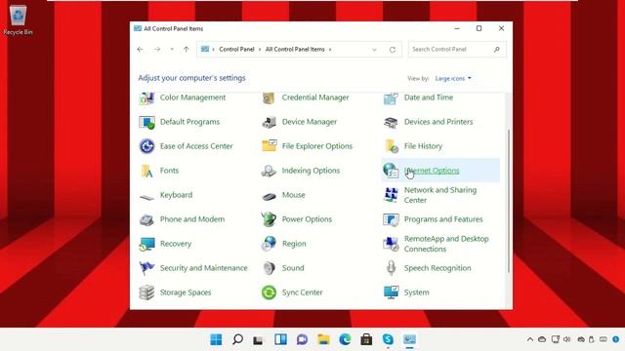The width and height of the screenshot is (625, 351).
Task: Click the Control Panel vertical scrollbar
Action: 508,201
